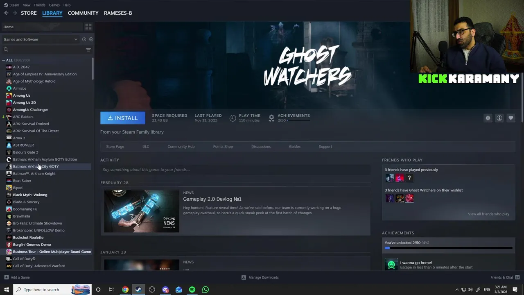Image resolution: width=524 pixels, height=295 pixels.
Task: Open the RAMESES-B profile tab
Action: click(118, 13)
